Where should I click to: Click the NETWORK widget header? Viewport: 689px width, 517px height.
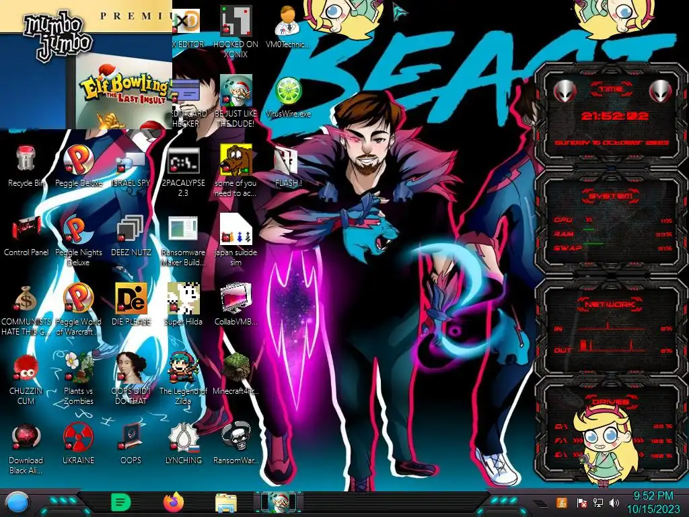(x=610, y=304)
